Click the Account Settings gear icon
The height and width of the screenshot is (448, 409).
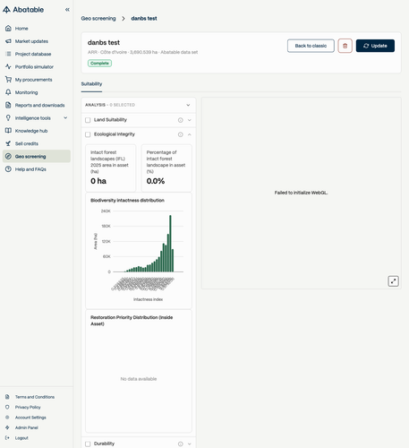[7, 418]
